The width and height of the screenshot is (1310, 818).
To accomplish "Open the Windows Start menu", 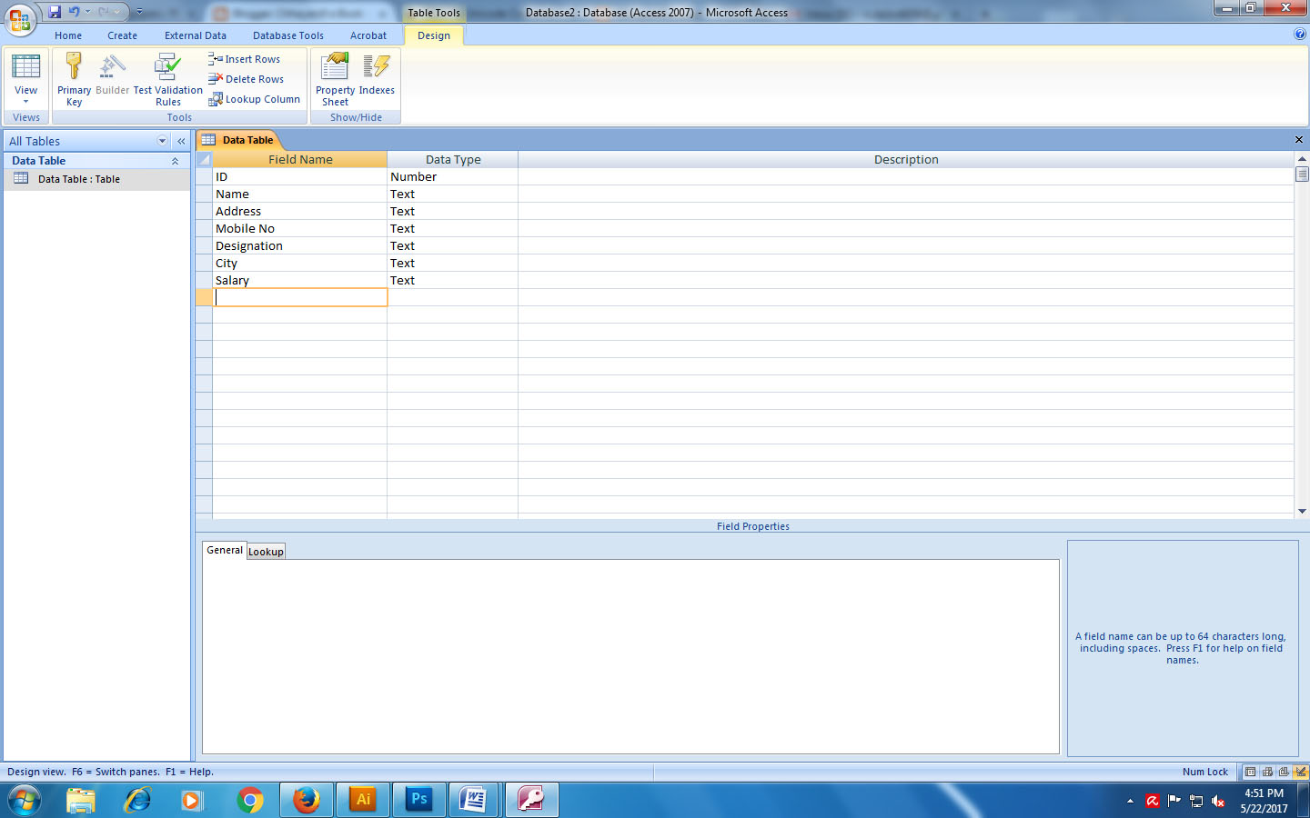I will pos(25,801).
